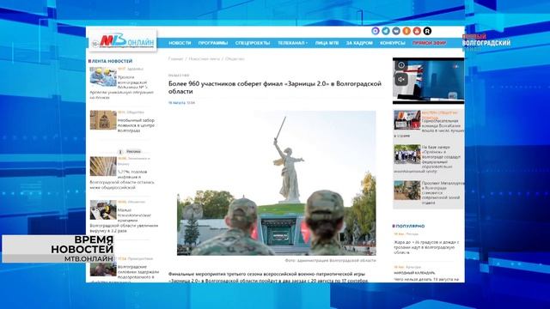Viewport: 550px width, 309px height.
Task: Open popular story about Жара до +36 градусов
Action: click(x=426, y=247)
